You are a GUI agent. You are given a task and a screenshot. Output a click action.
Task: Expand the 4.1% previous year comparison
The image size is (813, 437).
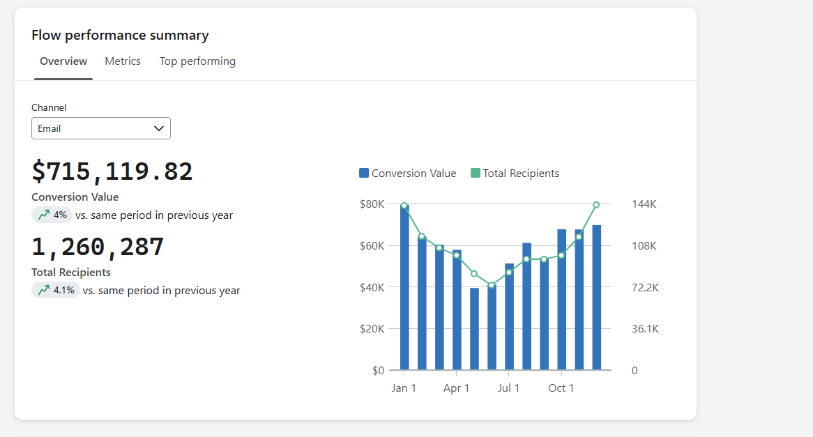click(56, 290)
